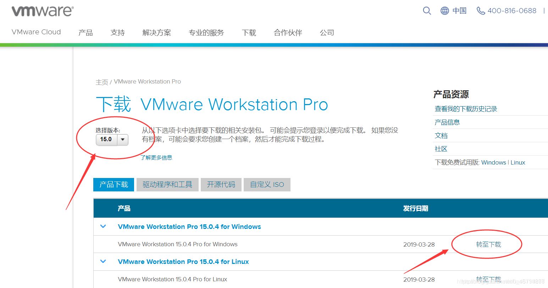Image resolution: width=548 pixels, height=288 pixels.
Task: Click the globe region icon
Action: click(445, 11)
